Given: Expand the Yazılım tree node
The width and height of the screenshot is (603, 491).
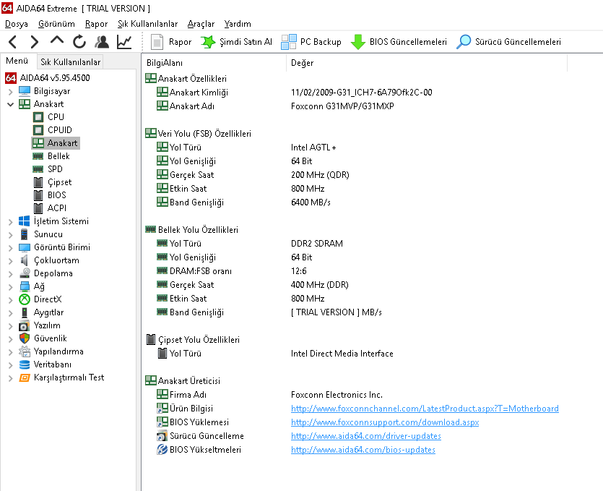Looking at the screenshot, I should 10,326.
